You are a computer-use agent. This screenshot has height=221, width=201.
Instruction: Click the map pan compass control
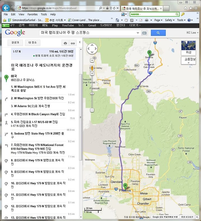pyautogui.click(x=92, y=49)
